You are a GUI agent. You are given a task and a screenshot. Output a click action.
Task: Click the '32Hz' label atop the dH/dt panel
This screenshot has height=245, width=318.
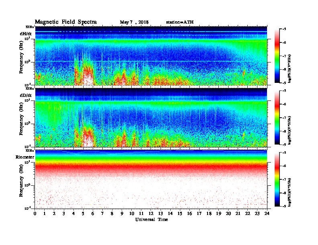30,27
